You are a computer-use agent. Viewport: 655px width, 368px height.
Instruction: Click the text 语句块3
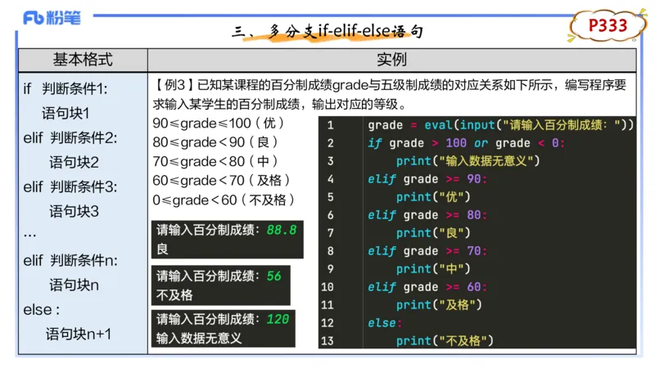pos(74,211)
